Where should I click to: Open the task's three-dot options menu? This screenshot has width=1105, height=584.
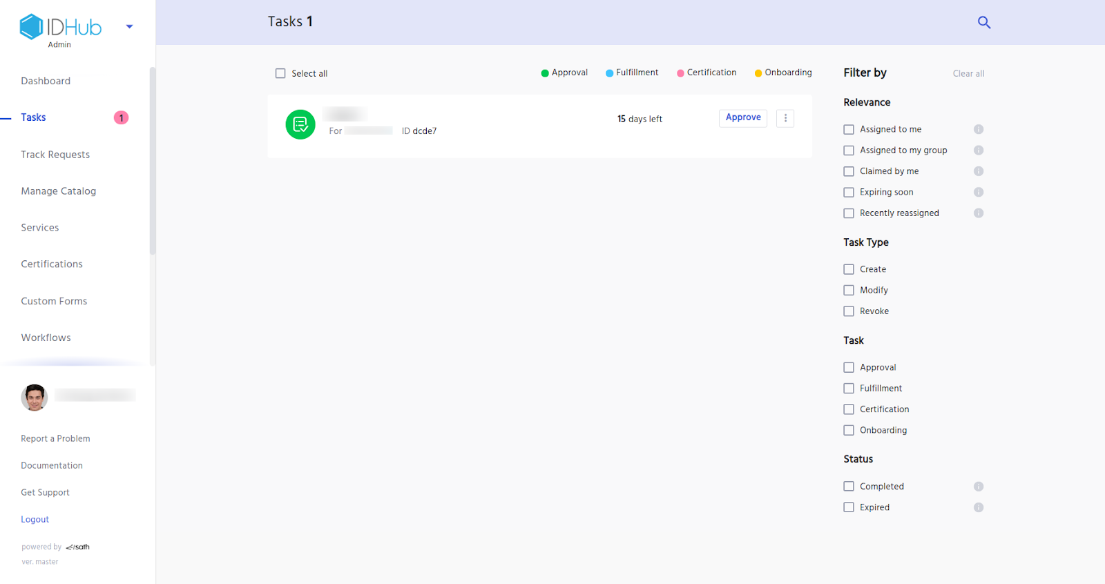point(785,118)
